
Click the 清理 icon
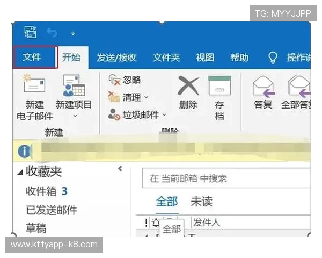(x=114, y=97)
